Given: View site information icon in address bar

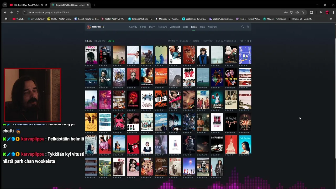Looking at the screenshot, I should click(x=25, y=12).
